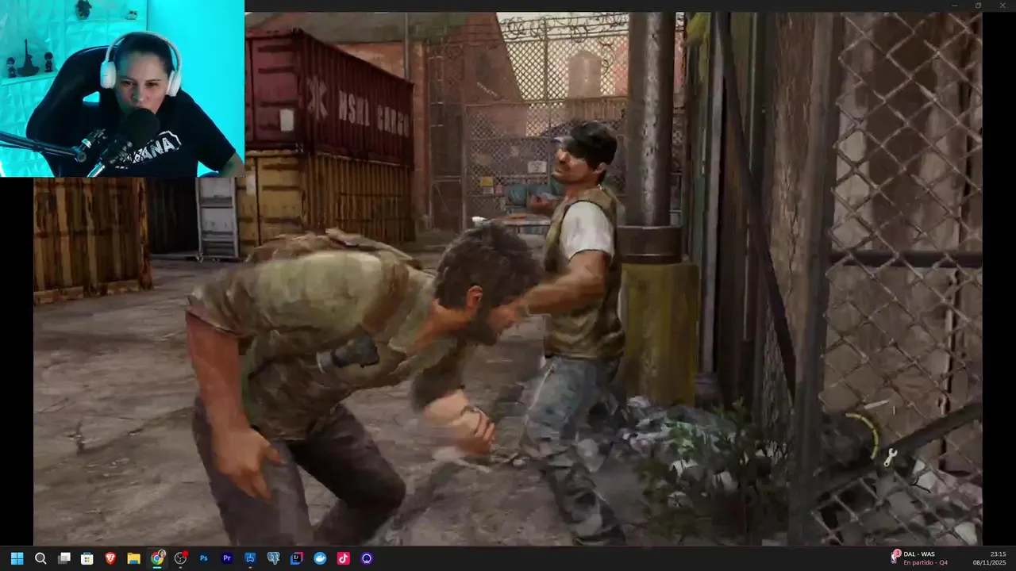
Task: Open TikTok from the taskbar
Action: click(343, 558)
